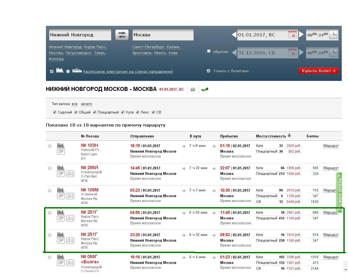
Task: Click sort arrow next to Места/стоимость
Action: point(289,135)
